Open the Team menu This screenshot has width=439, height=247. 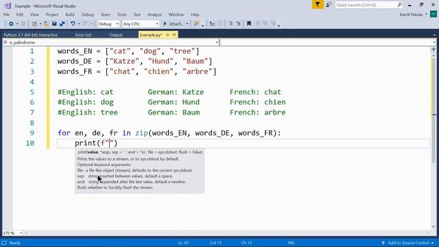(x=106, y=14)
